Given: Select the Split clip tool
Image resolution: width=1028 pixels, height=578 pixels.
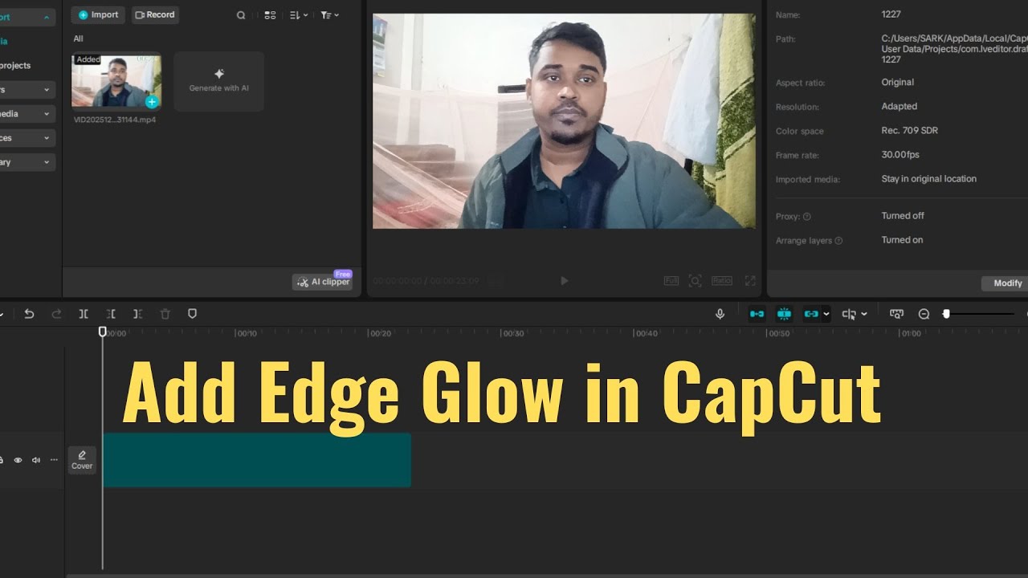Looking at the screenshot, I should (x=84, y=314).
